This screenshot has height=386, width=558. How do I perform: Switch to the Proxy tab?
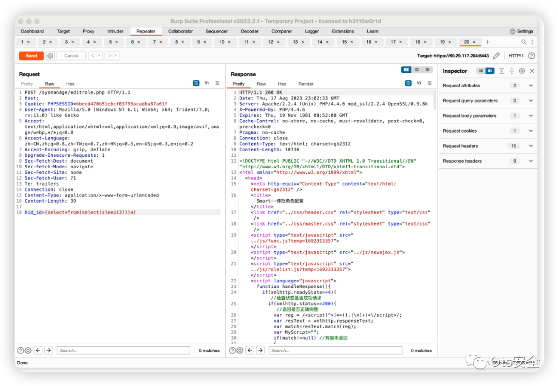coord(88,31)
